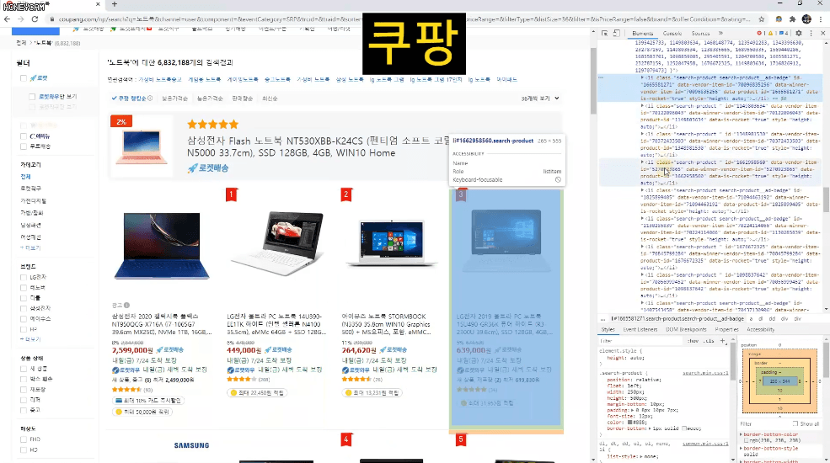Sort by 낮은가격순 lowest price
The height and width of the screenshot is (463, 830).
(x=174, y=98)
